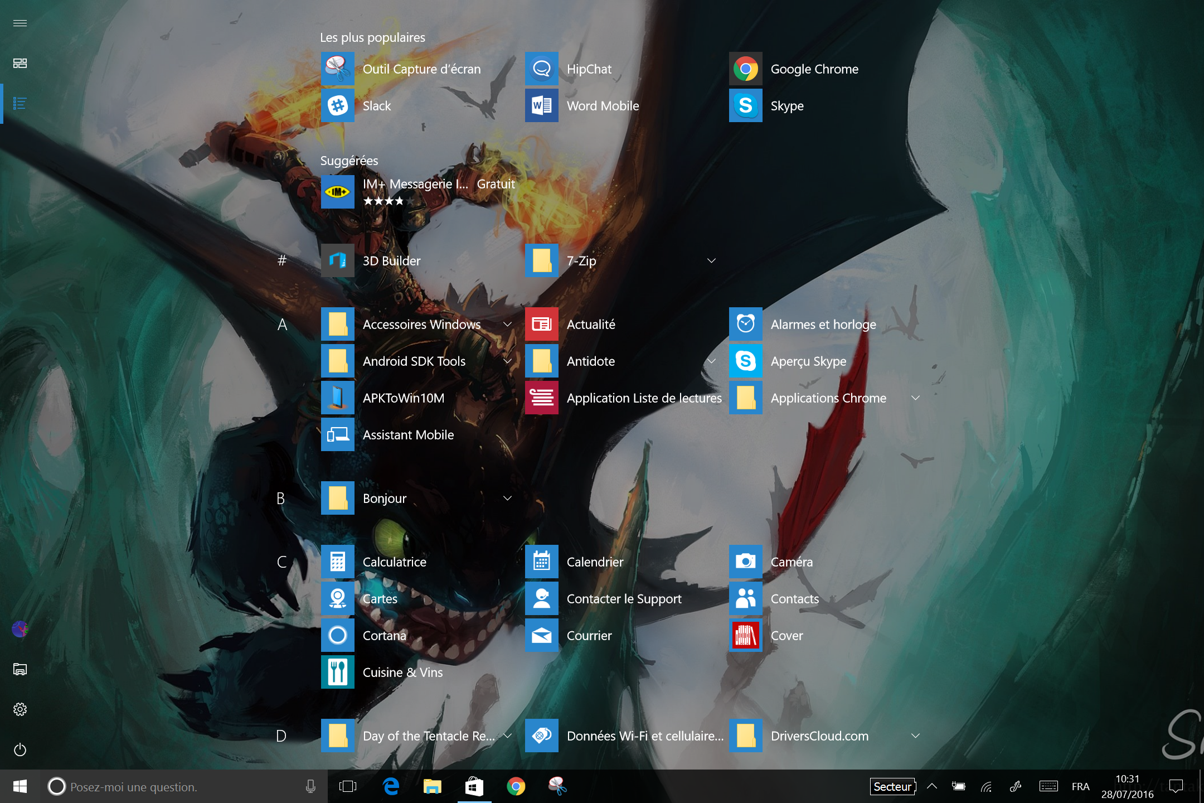Expand the 7-Zip folder
1204x803 pixels.
tap(711, 260)
